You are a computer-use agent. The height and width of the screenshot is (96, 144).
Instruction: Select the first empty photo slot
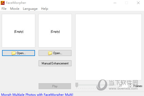[x=19, y=31]
